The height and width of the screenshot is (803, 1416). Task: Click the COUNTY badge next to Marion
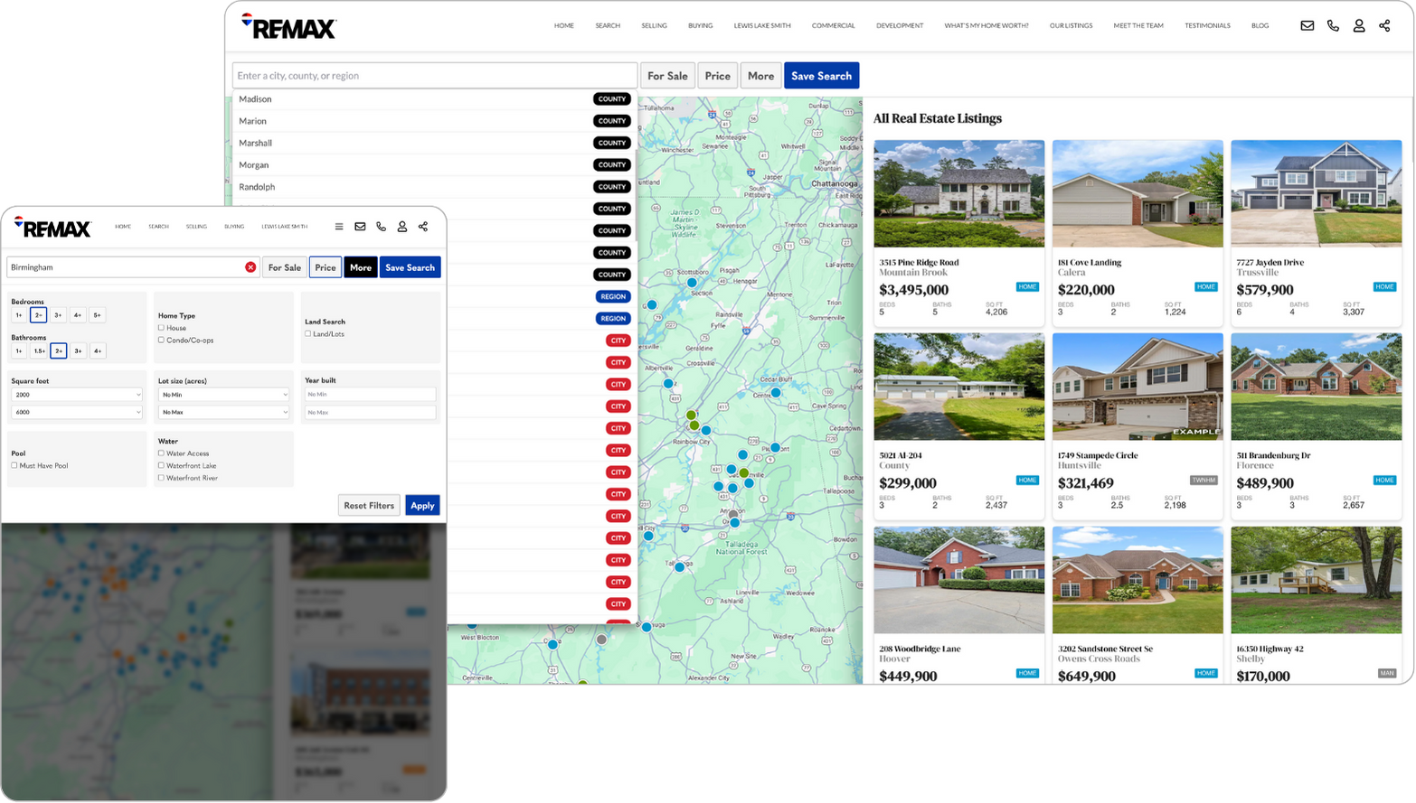click(612, 121)
